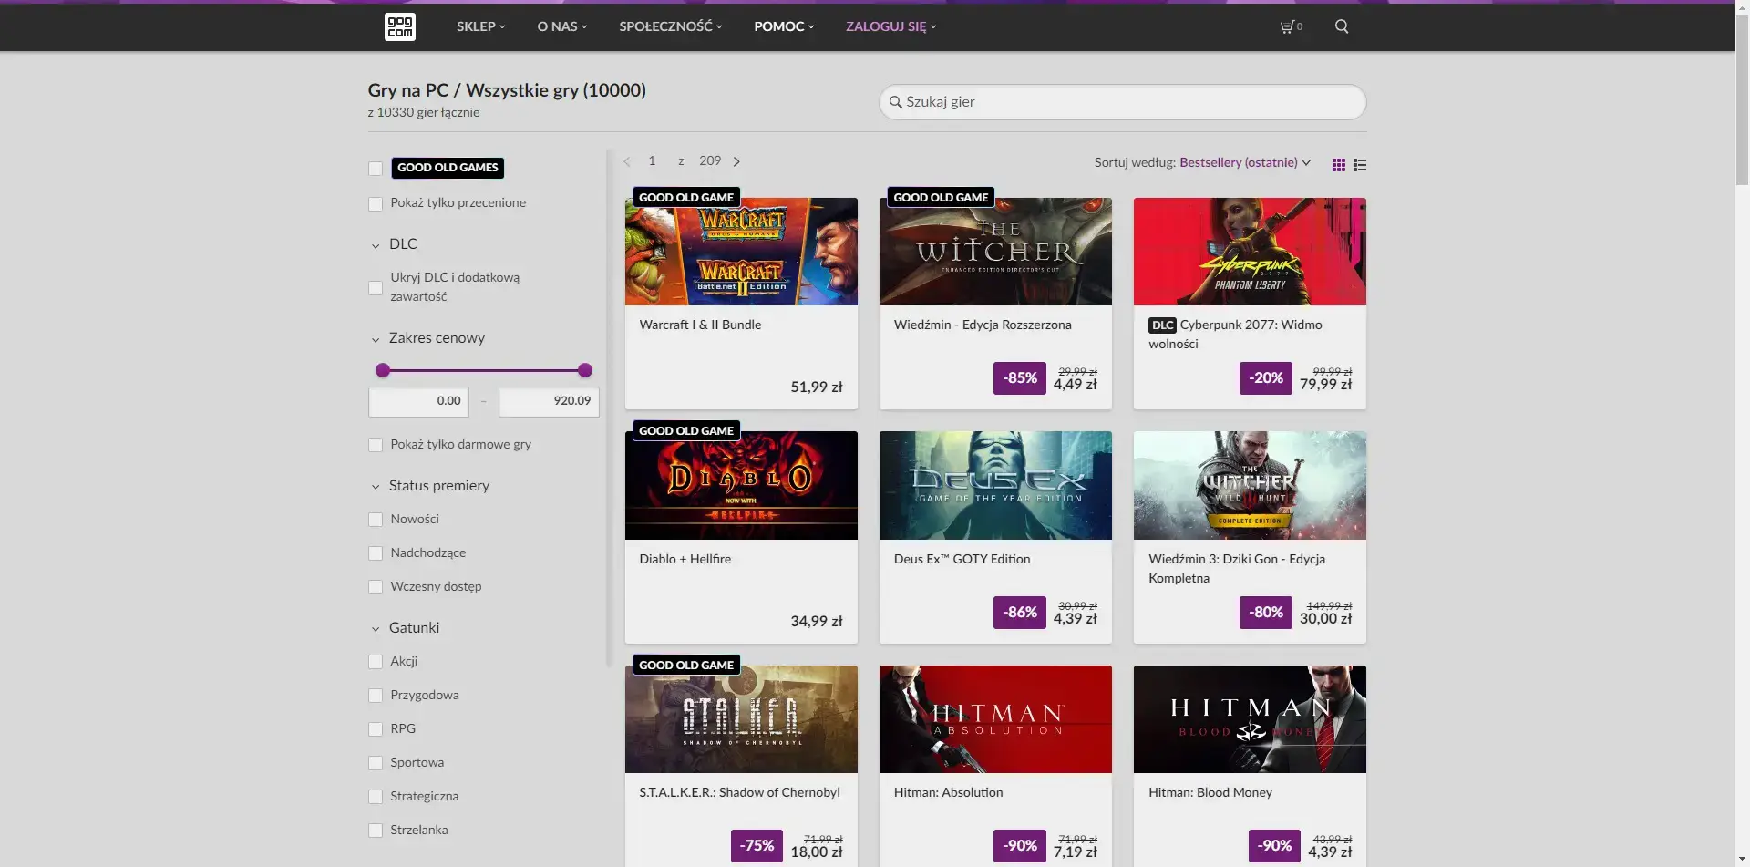Click the -85% discount badge on Wiedźmin

click(1019, 377)
